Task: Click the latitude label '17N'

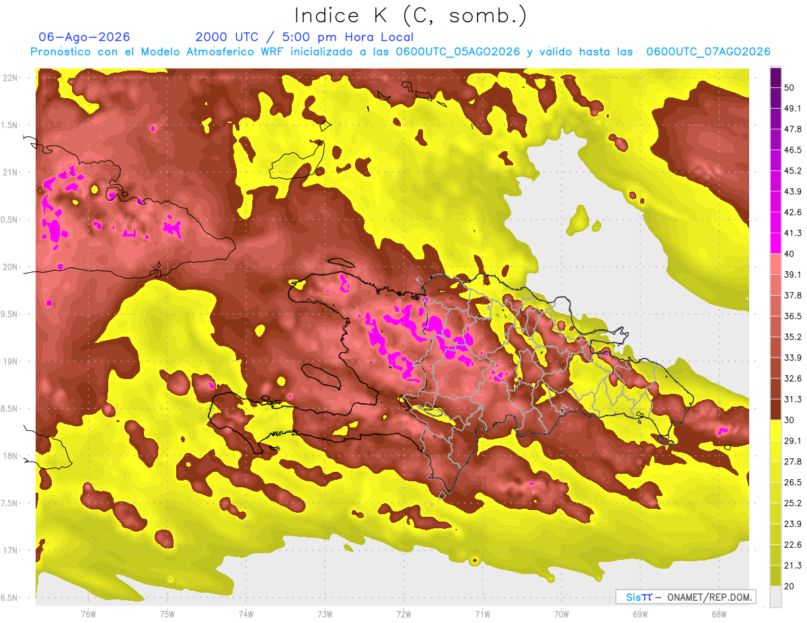Action: point(10,550)
